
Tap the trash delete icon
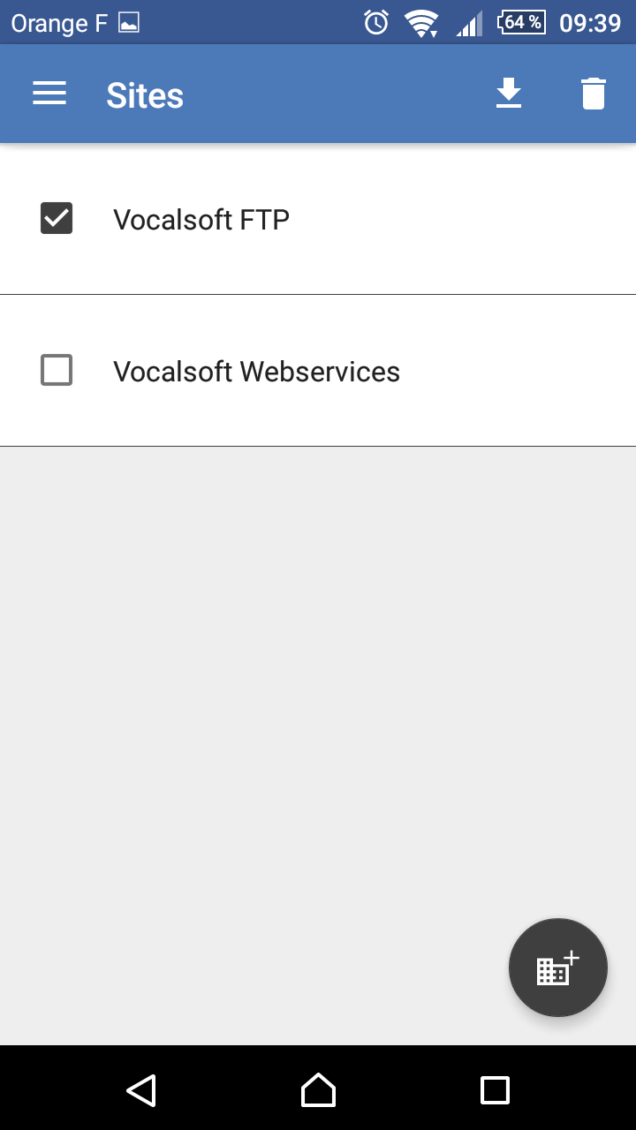pyautogui.click(x=594, y=94)
